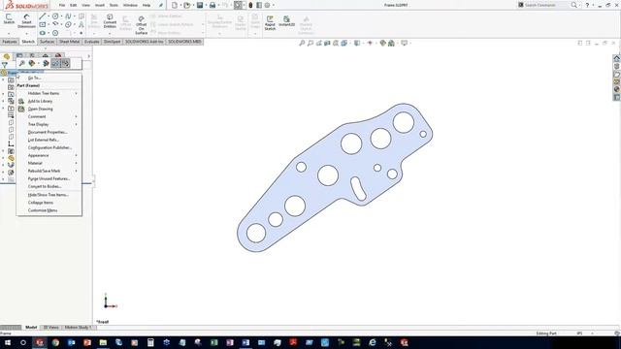The height and width of the screenshot is (349, 621).
Task: Switch to the Sheet Metal ribbon tab
Action: pyautogui.click(x=69, y=42)
